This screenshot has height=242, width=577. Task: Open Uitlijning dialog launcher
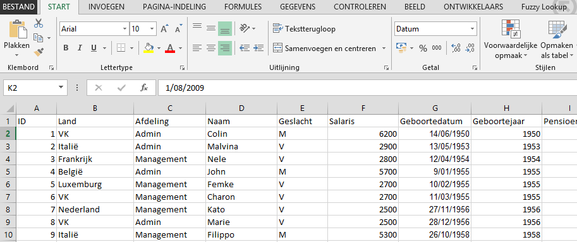(x=386, y=67)
